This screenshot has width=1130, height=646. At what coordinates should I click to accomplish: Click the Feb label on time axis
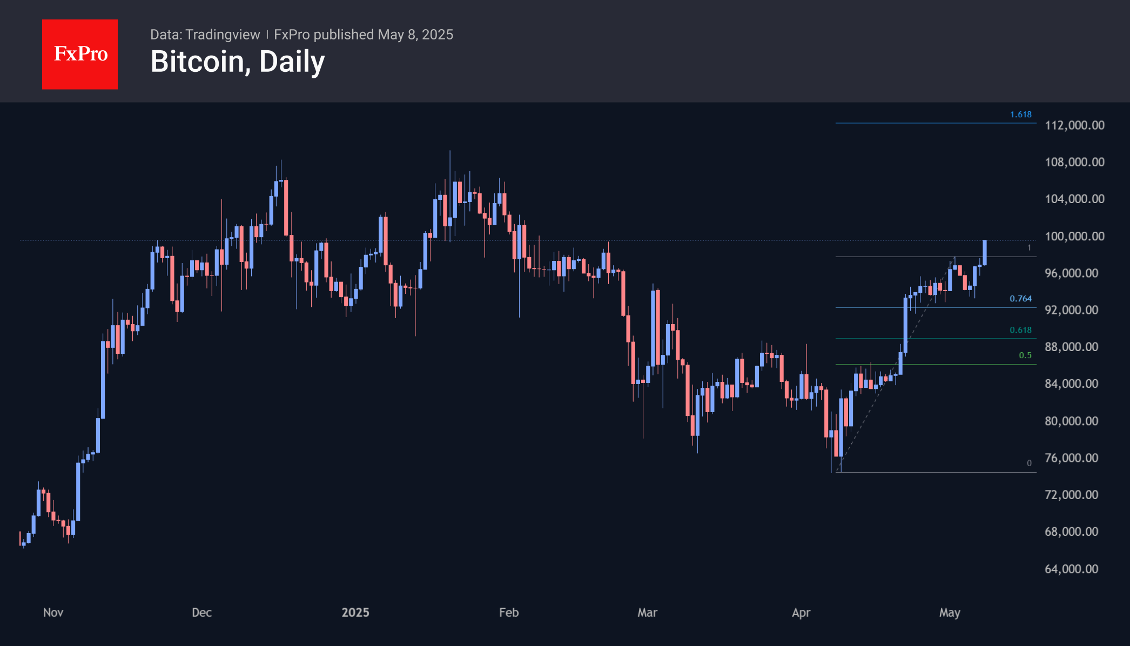click(509, 613)
